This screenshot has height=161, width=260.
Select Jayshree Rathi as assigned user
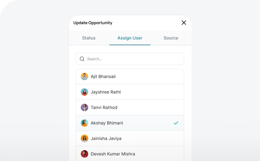click(x=106, y=92)
